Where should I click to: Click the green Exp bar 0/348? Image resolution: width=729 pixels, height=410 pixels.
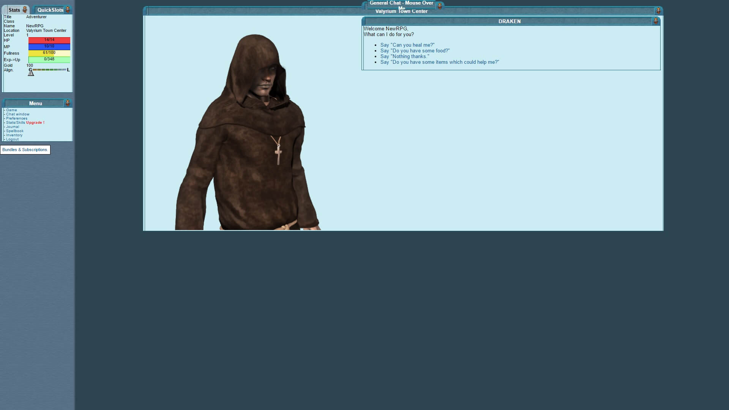click(x=49, y=60)
